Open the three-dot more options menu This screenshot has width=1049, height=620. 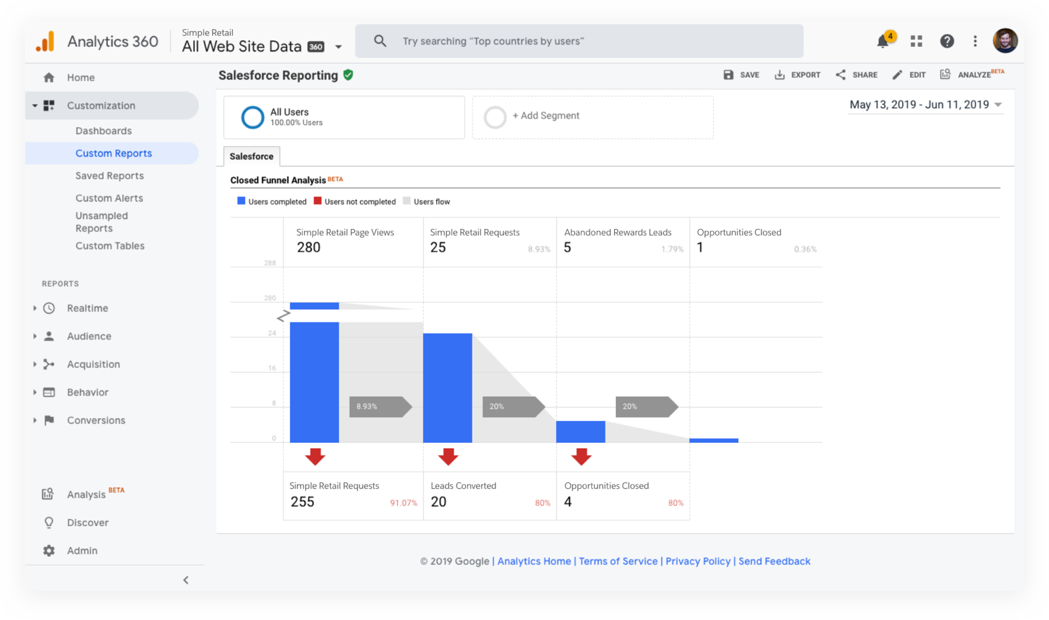coord(975,41)
